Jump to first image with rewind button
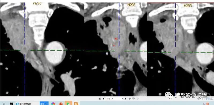The width and height of the screenshot is (214, 105). (x=100, y=99)
